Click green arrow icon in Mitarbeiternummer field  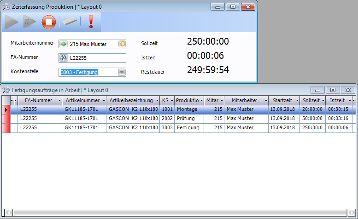(x=64, y=44)
